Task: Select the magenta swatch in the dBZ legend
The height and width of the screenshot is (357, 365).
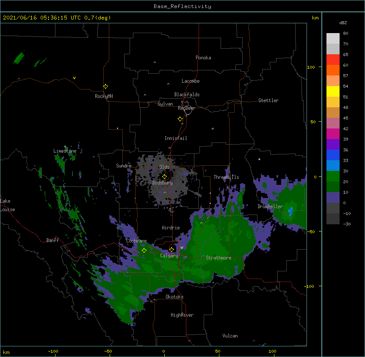Action: click(x=333, y=134)
